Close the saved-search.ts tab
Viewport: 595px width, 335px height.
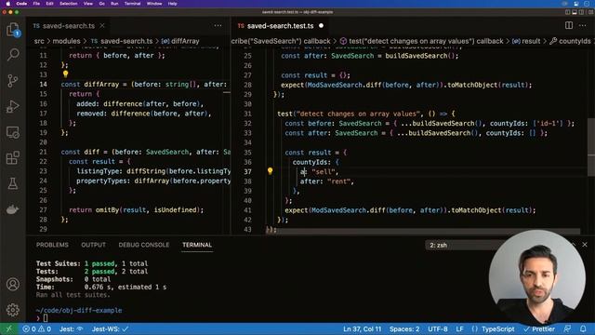pos(102,25)
